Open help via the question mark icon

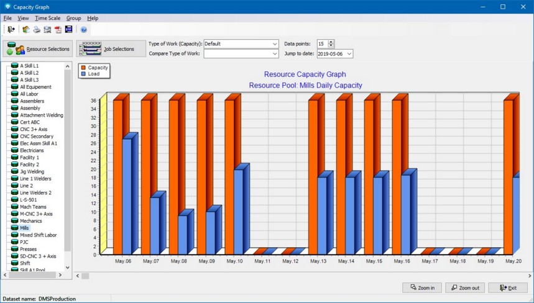coord(84,29)
